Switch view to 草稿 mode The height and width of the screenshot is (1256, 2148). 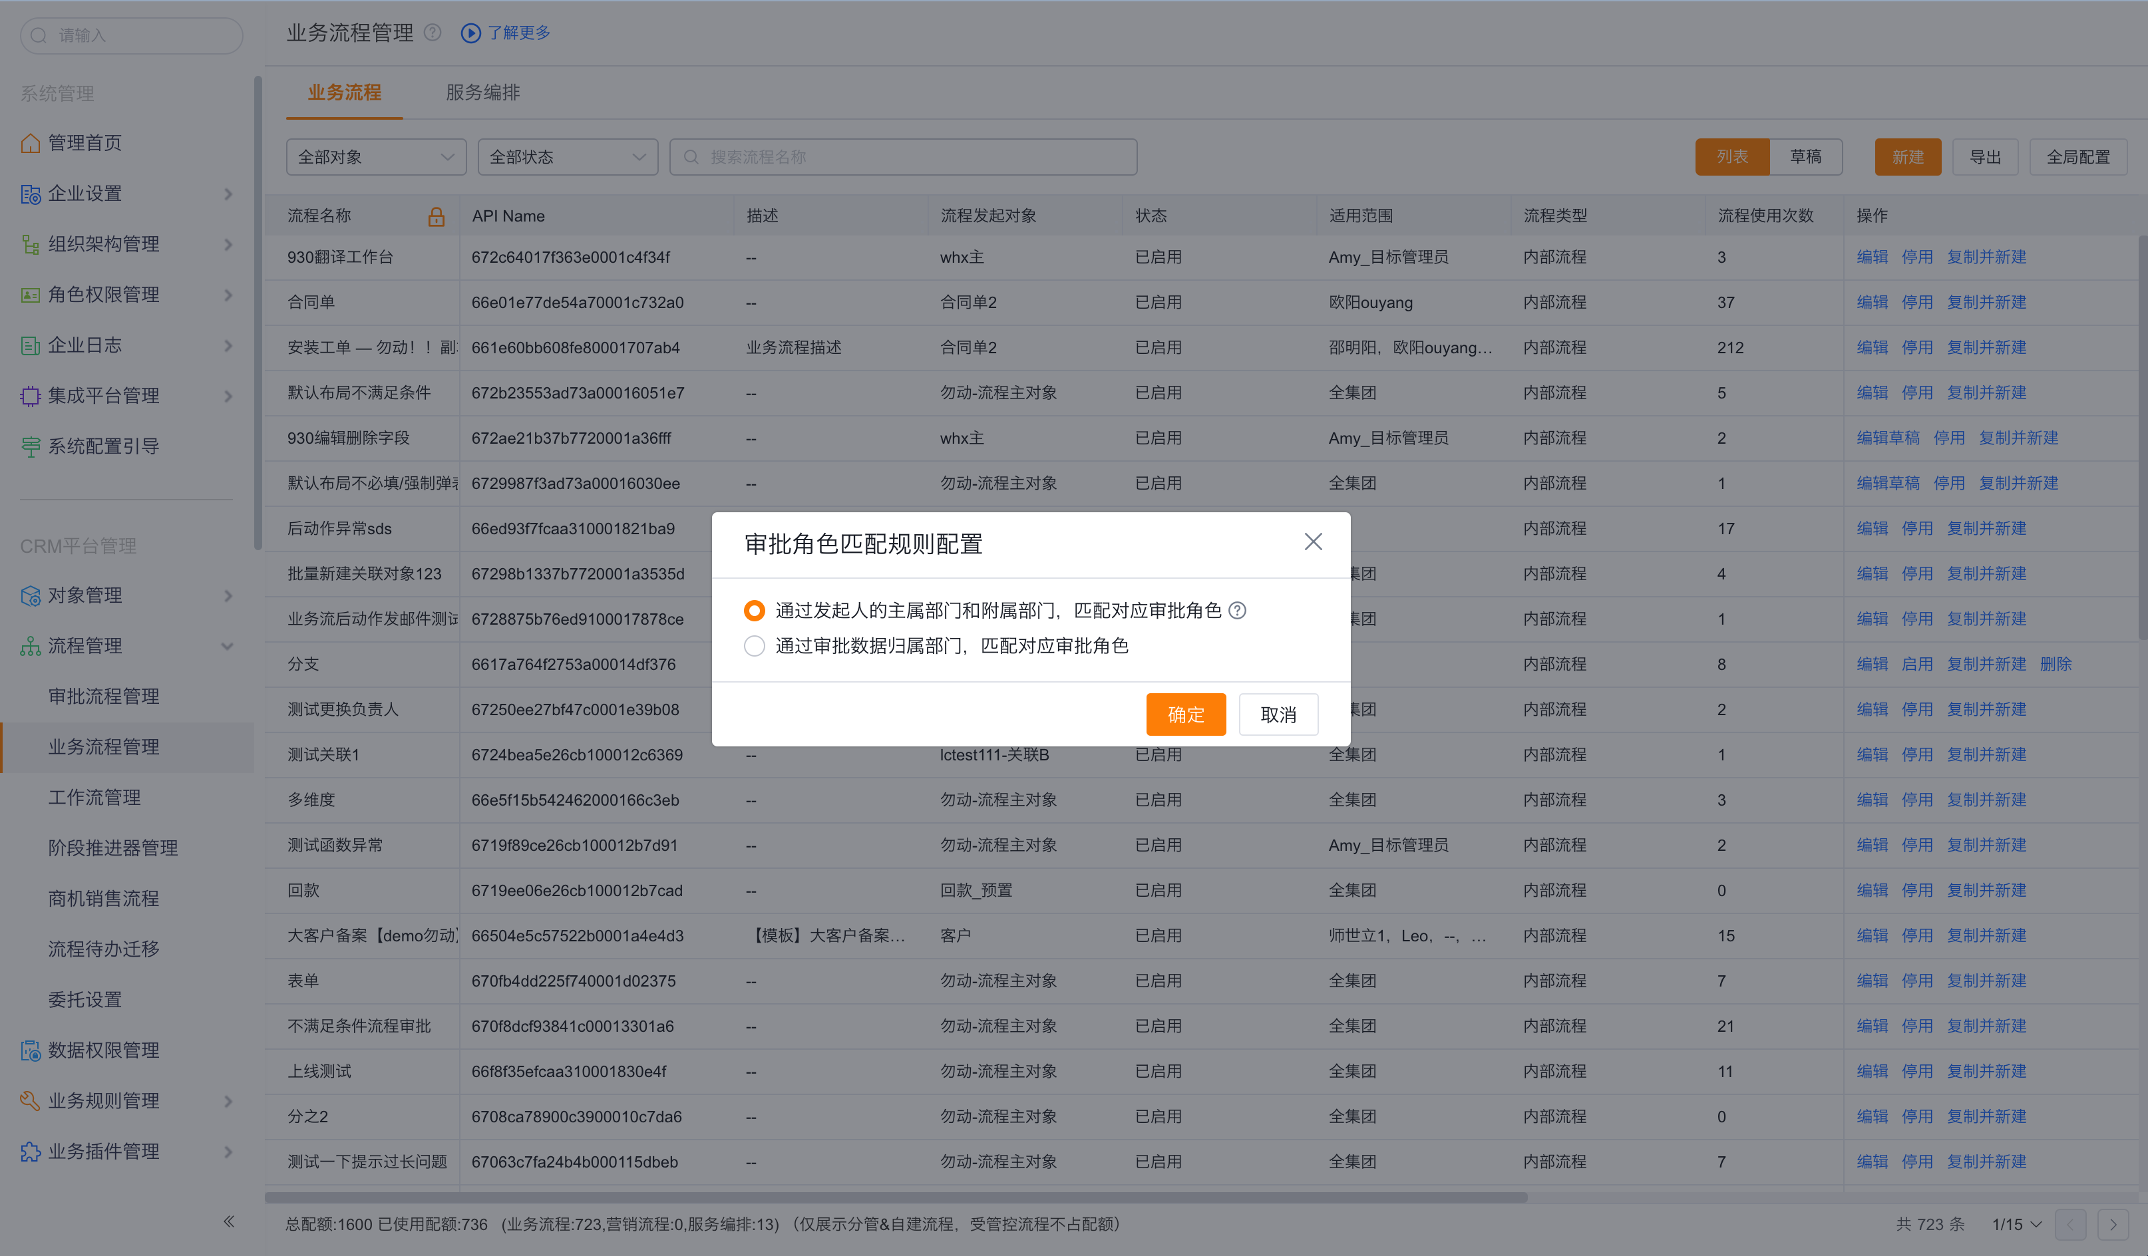1806,156
